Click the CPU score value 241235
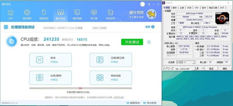233x106 pixels. click(52, 39)
